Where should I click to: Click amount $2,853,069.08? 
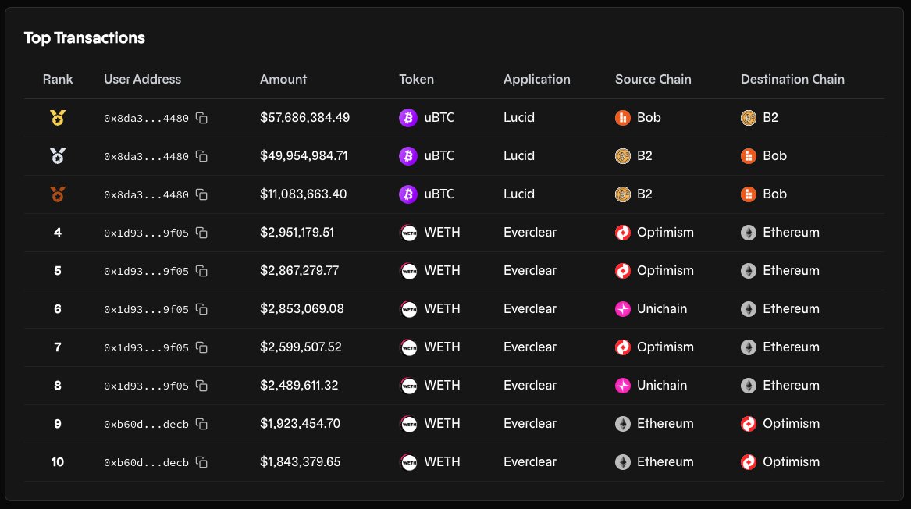click(302, 309)
